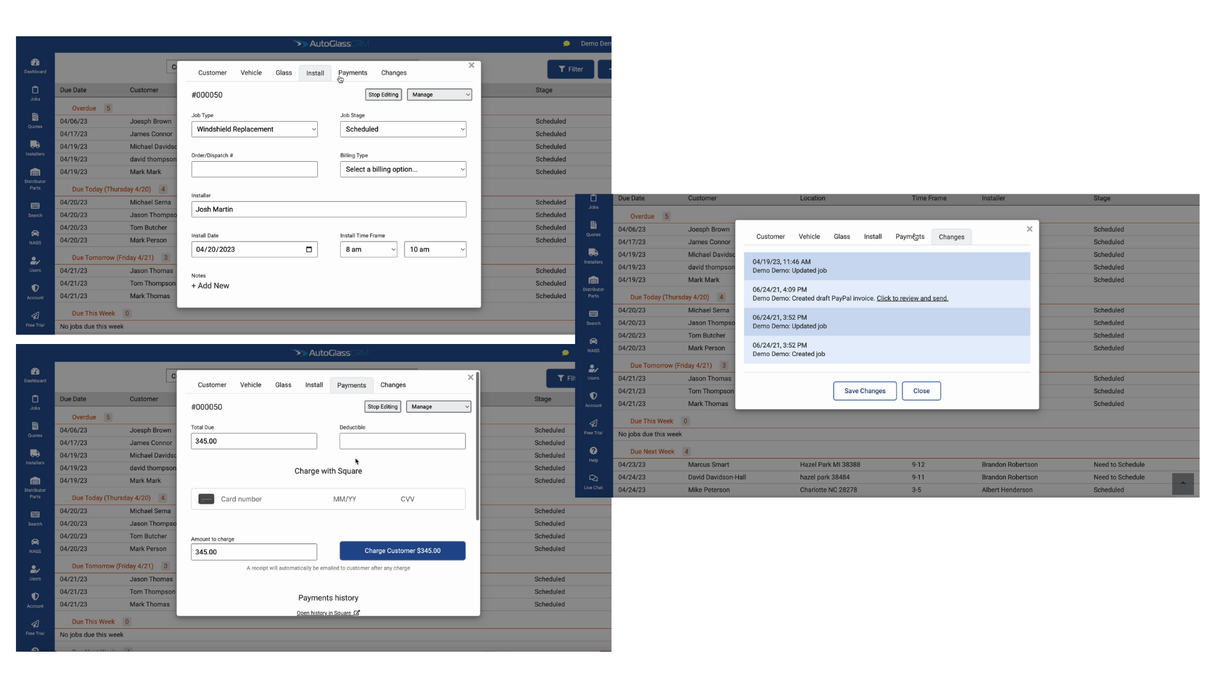The height and width of the screenshot is (688, 1223).
Task: Open the Help section
Action: 593,453
